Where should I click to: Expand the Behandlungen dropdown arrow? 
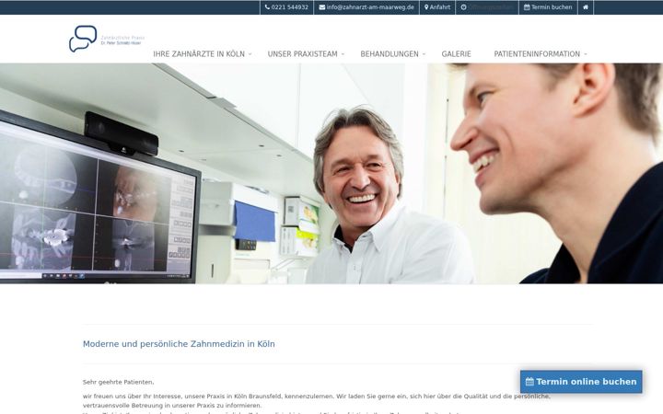[x=424, y=54]
